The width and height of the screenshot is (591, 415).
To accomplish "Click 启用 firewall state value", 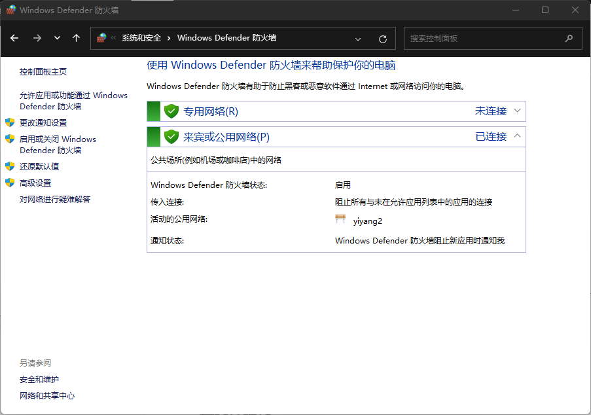I will 342,185.
